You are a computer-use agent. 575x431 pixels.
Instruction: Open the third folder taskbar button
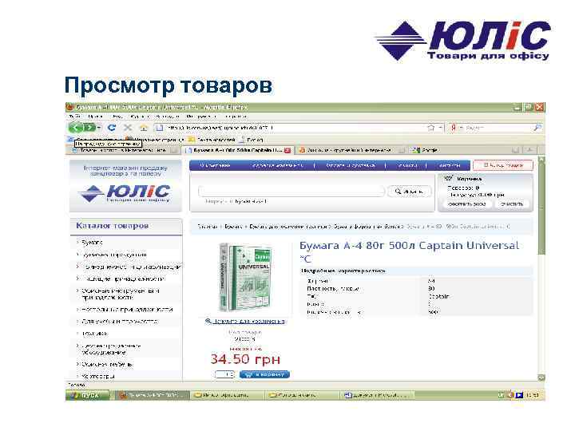[x=301, y=395]
